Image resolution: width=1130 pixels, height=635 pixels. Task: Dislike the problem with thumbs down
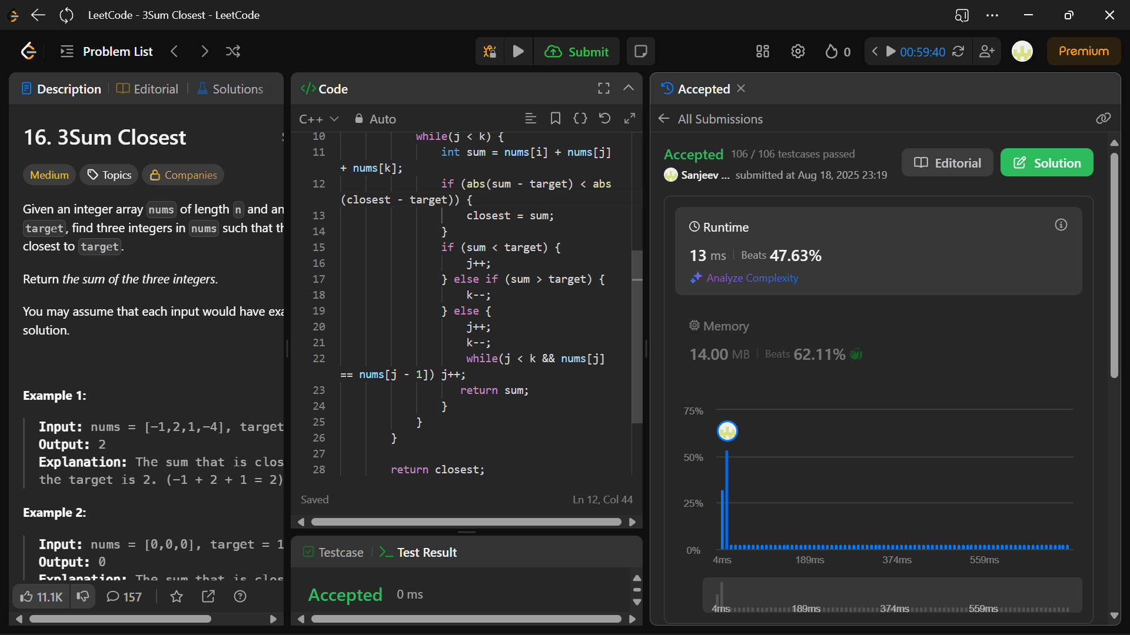tap(83, 597)
